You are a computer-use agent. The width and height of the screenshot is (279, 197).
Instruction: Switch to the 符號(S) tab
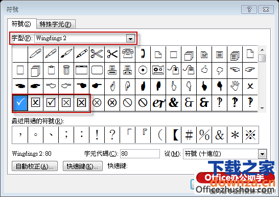click(21, 24)
